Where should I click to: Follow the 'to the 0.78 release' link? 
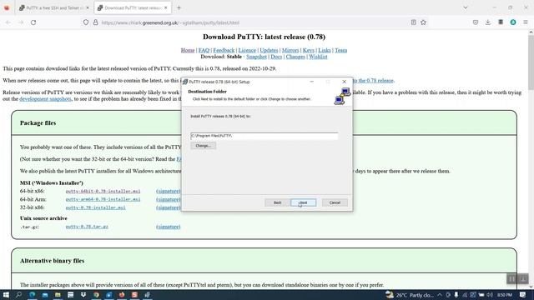pyautogui.click(x=373, y=81)
